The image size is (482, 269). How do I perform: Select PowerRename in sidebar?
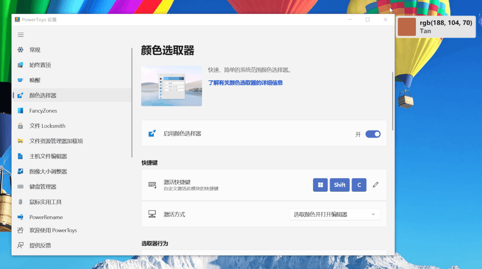(72, 217)
